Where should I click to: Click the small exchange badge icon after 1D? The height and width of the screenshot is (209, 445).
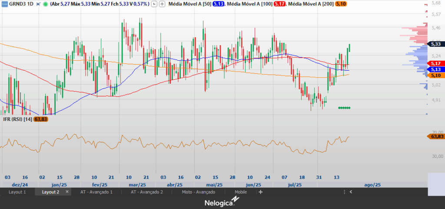coord(38,4)
